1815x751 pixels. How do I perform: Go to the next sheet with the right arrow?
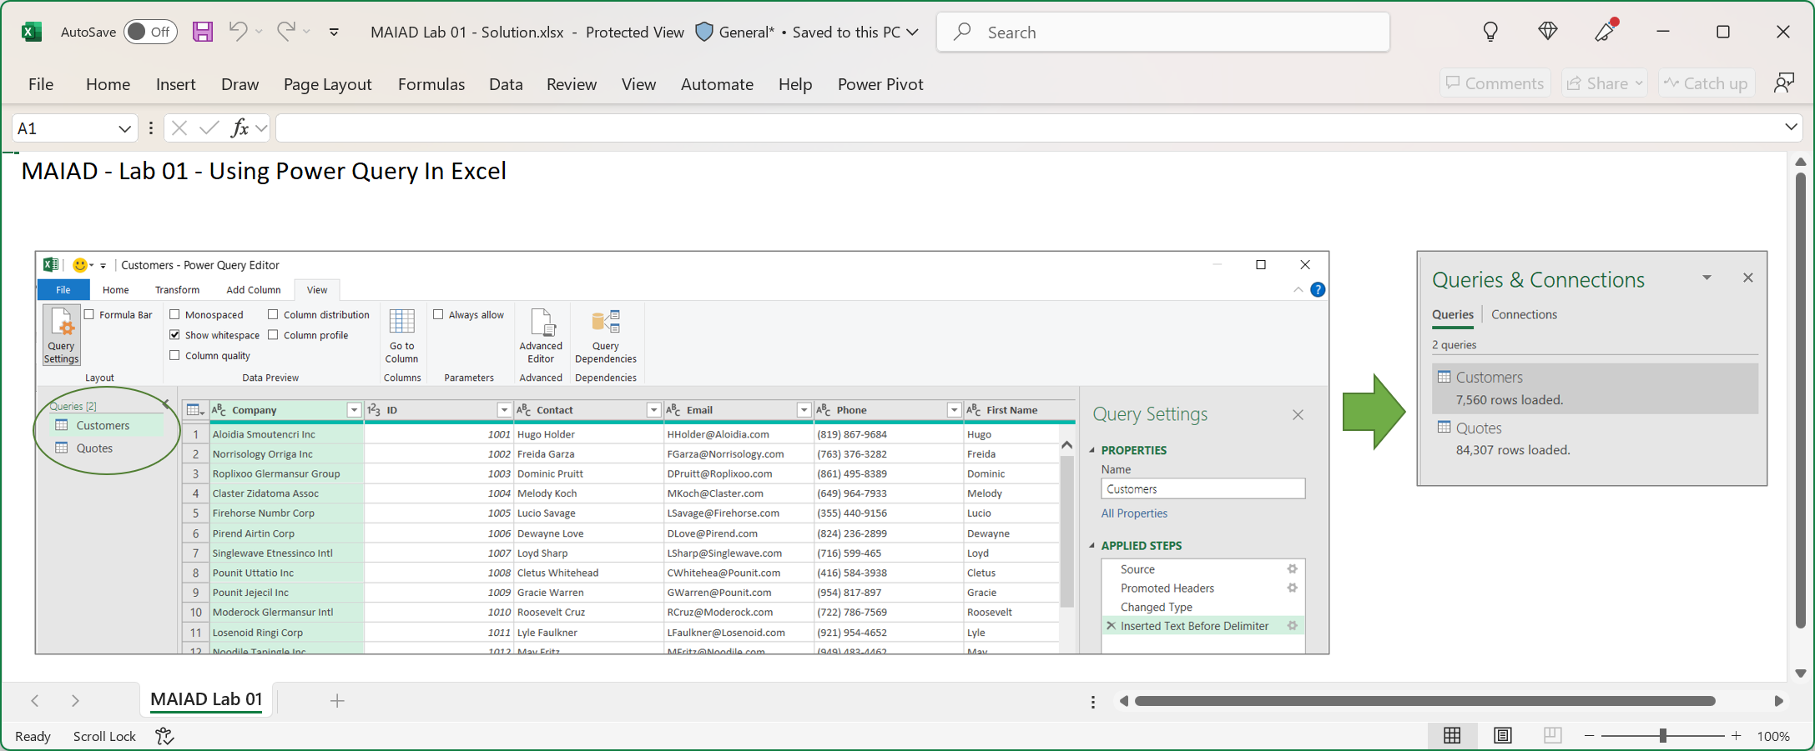(75, 701)
